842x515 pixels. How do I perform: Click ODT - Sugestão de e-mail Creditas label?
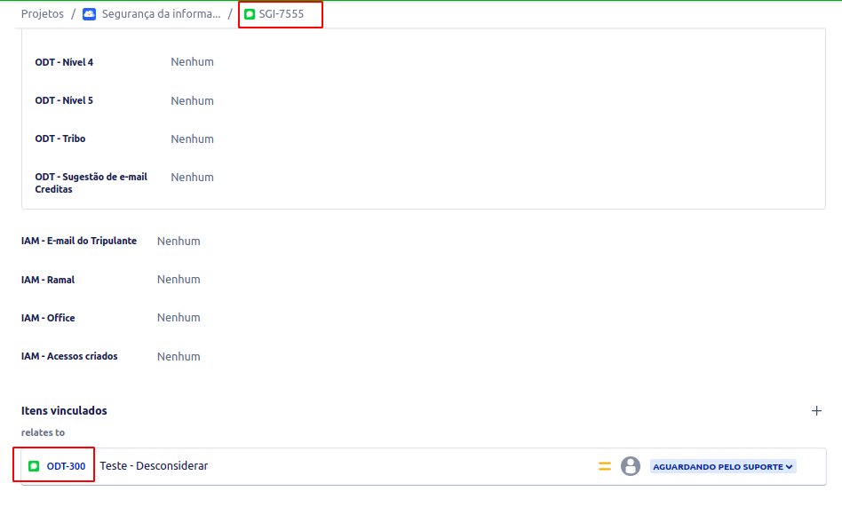pos(91,183)
